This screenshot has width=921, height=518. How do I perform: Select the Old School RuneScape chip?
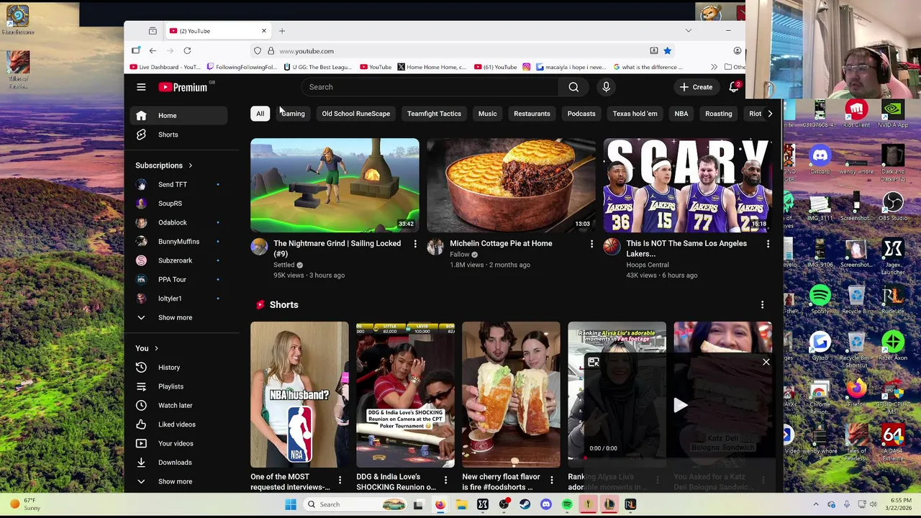coord(355,114)
